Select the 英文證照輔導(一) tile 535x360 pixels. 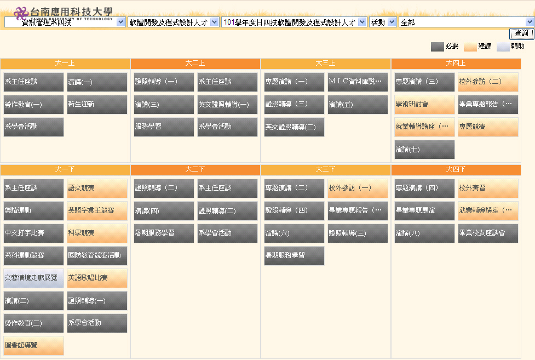(x=227, y=105)
